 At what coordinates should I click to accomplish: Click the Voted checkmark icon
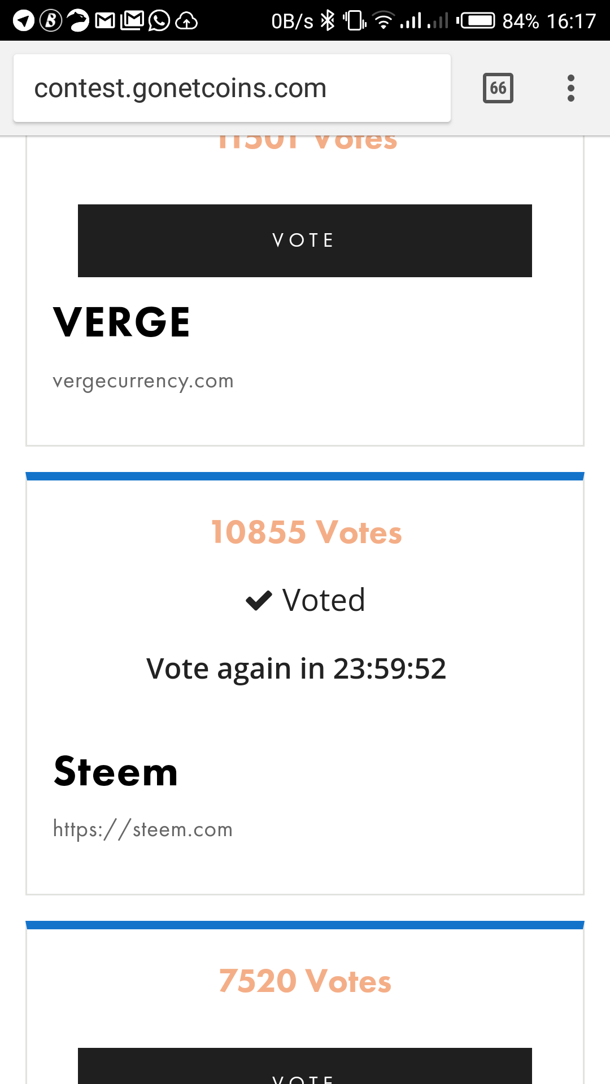[259, 600]
